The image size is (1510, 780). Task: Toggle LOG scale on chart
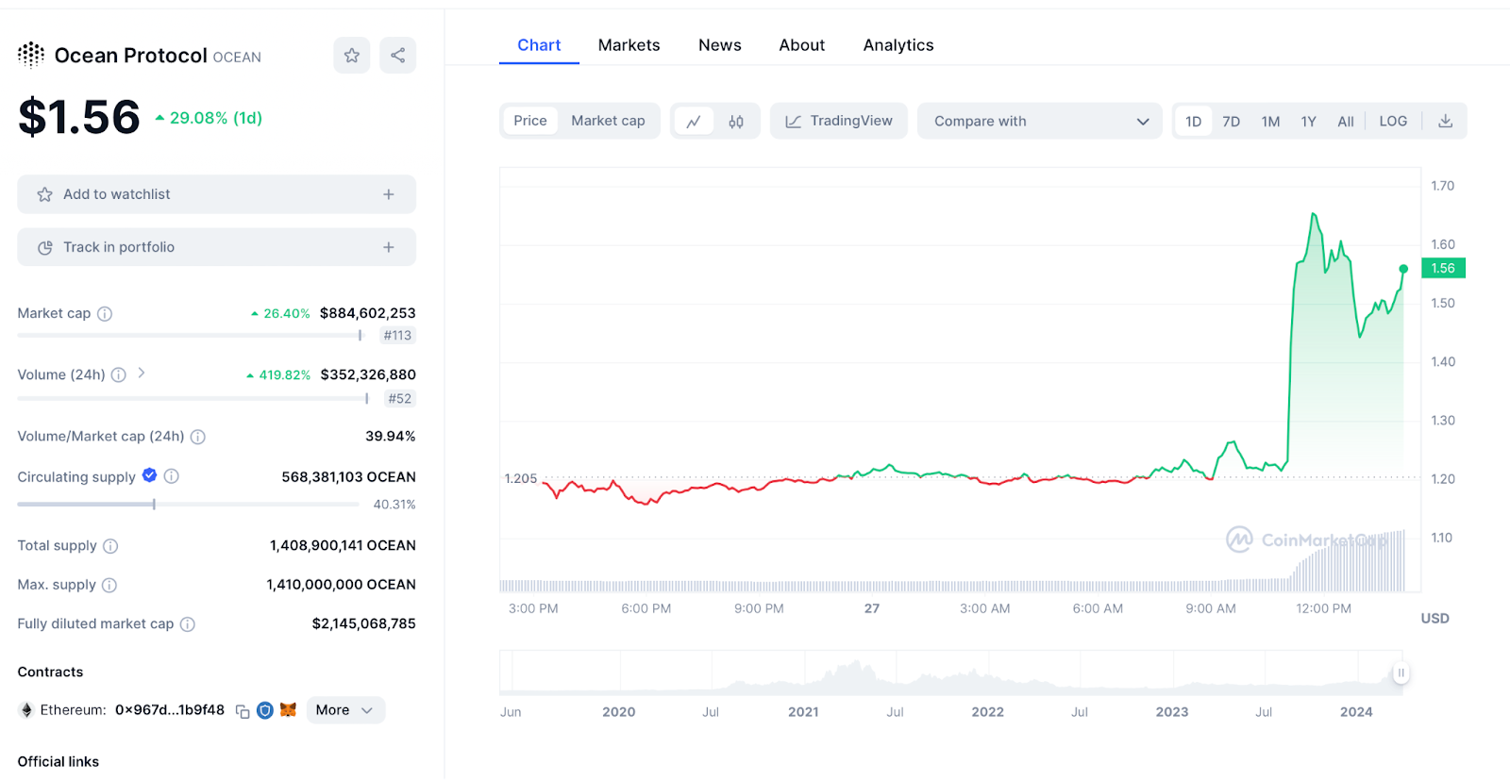pos(1393,122)
